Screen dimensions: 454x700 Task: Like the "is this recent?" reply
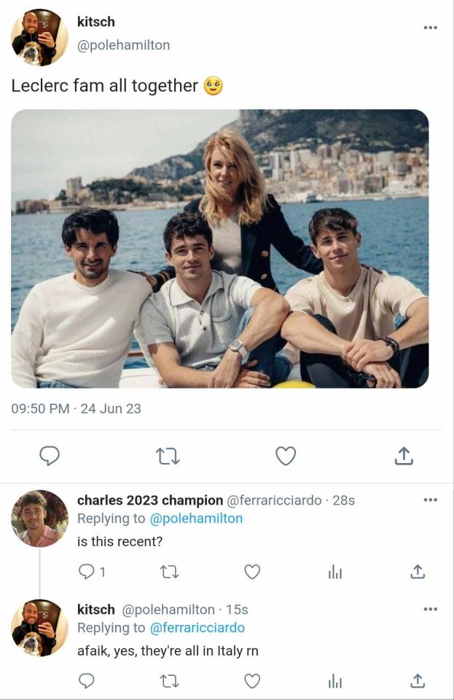click(x=252, y=572)
